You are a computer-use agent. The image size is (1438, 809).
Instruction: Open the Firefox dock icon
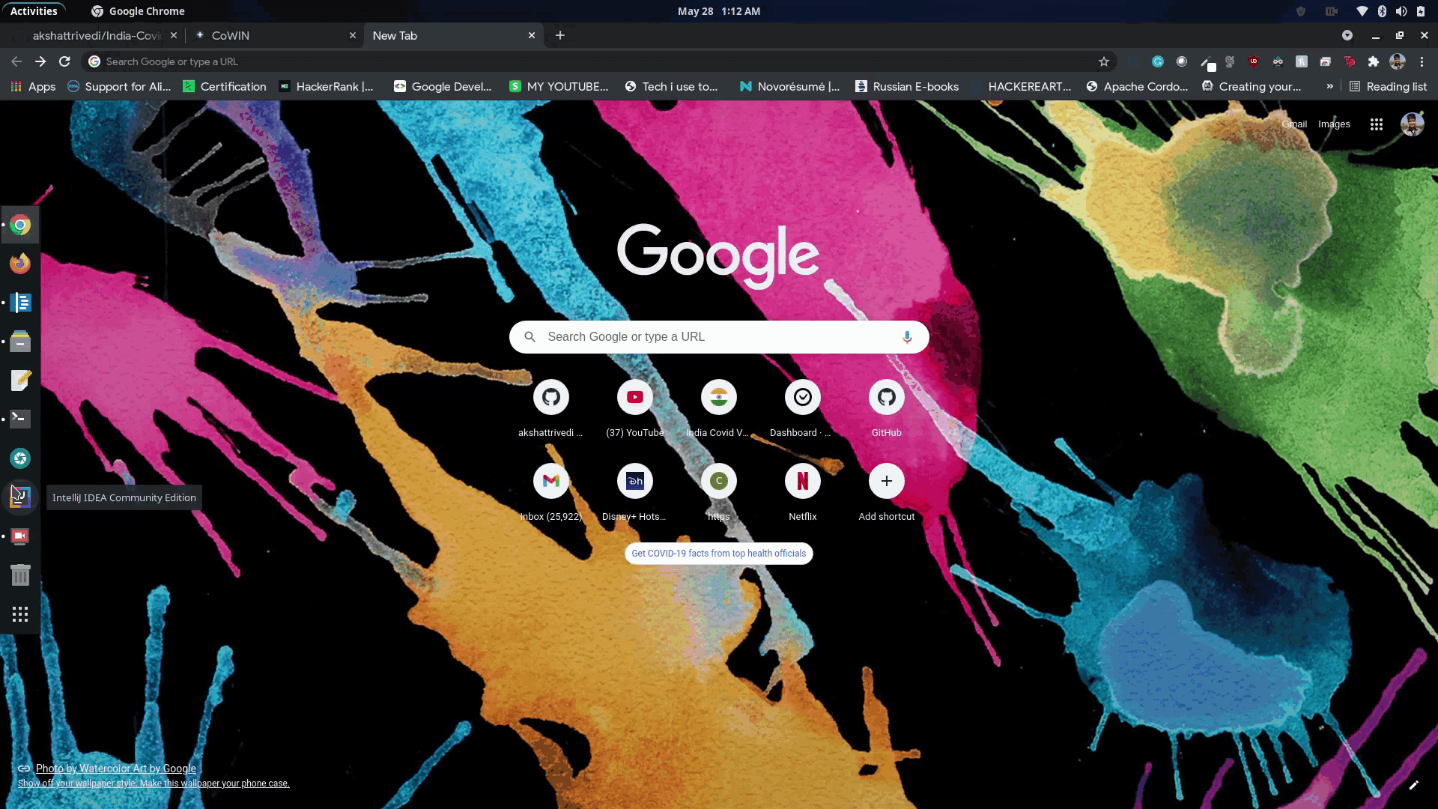(20, 264)
